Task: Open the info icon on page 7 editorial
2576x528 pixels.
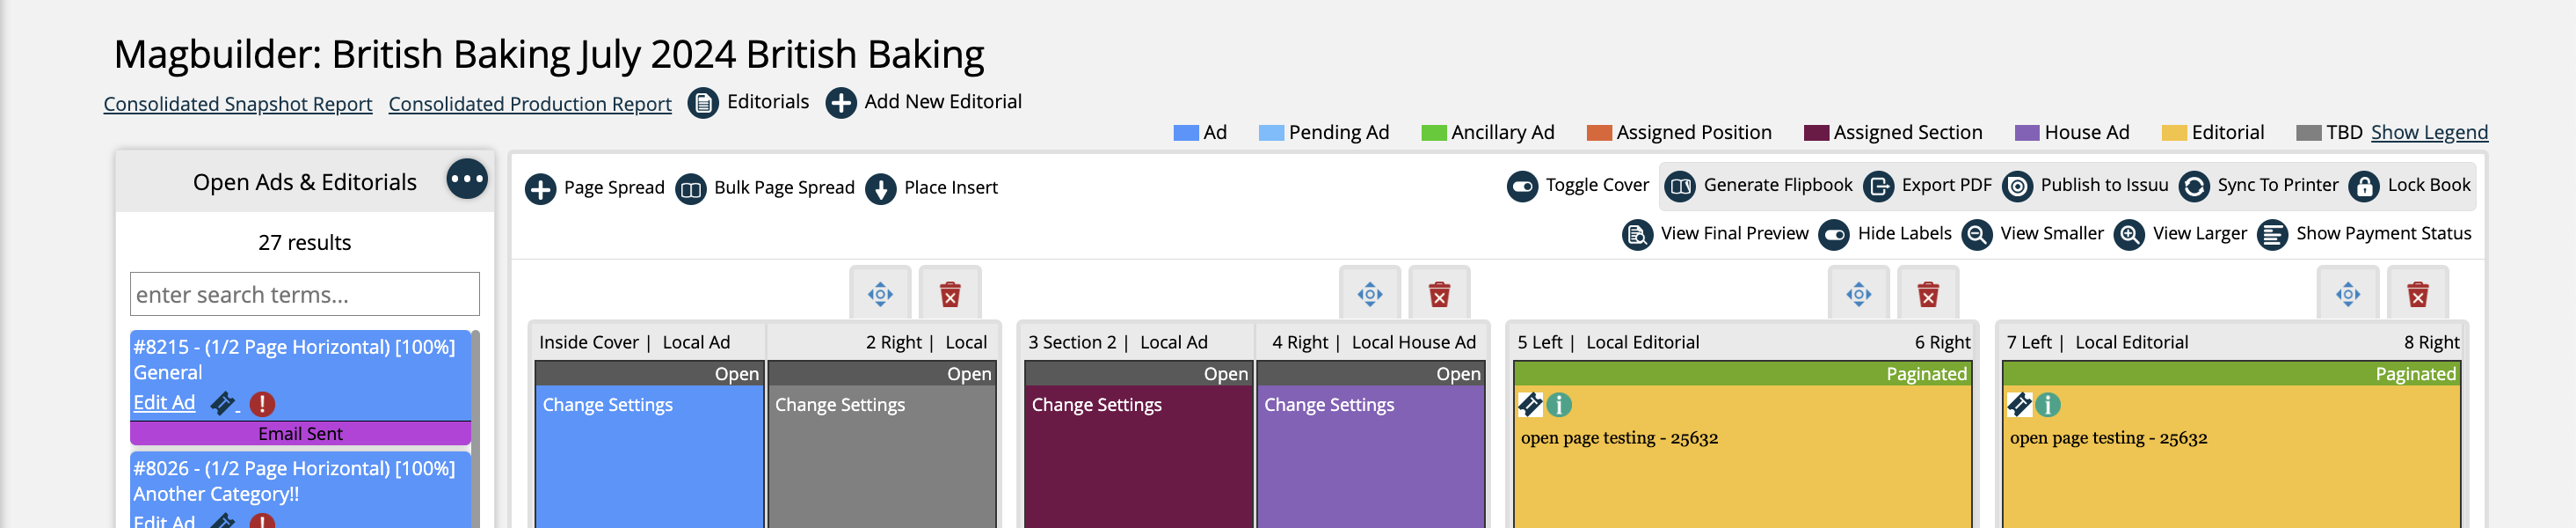Action: 2048,404
